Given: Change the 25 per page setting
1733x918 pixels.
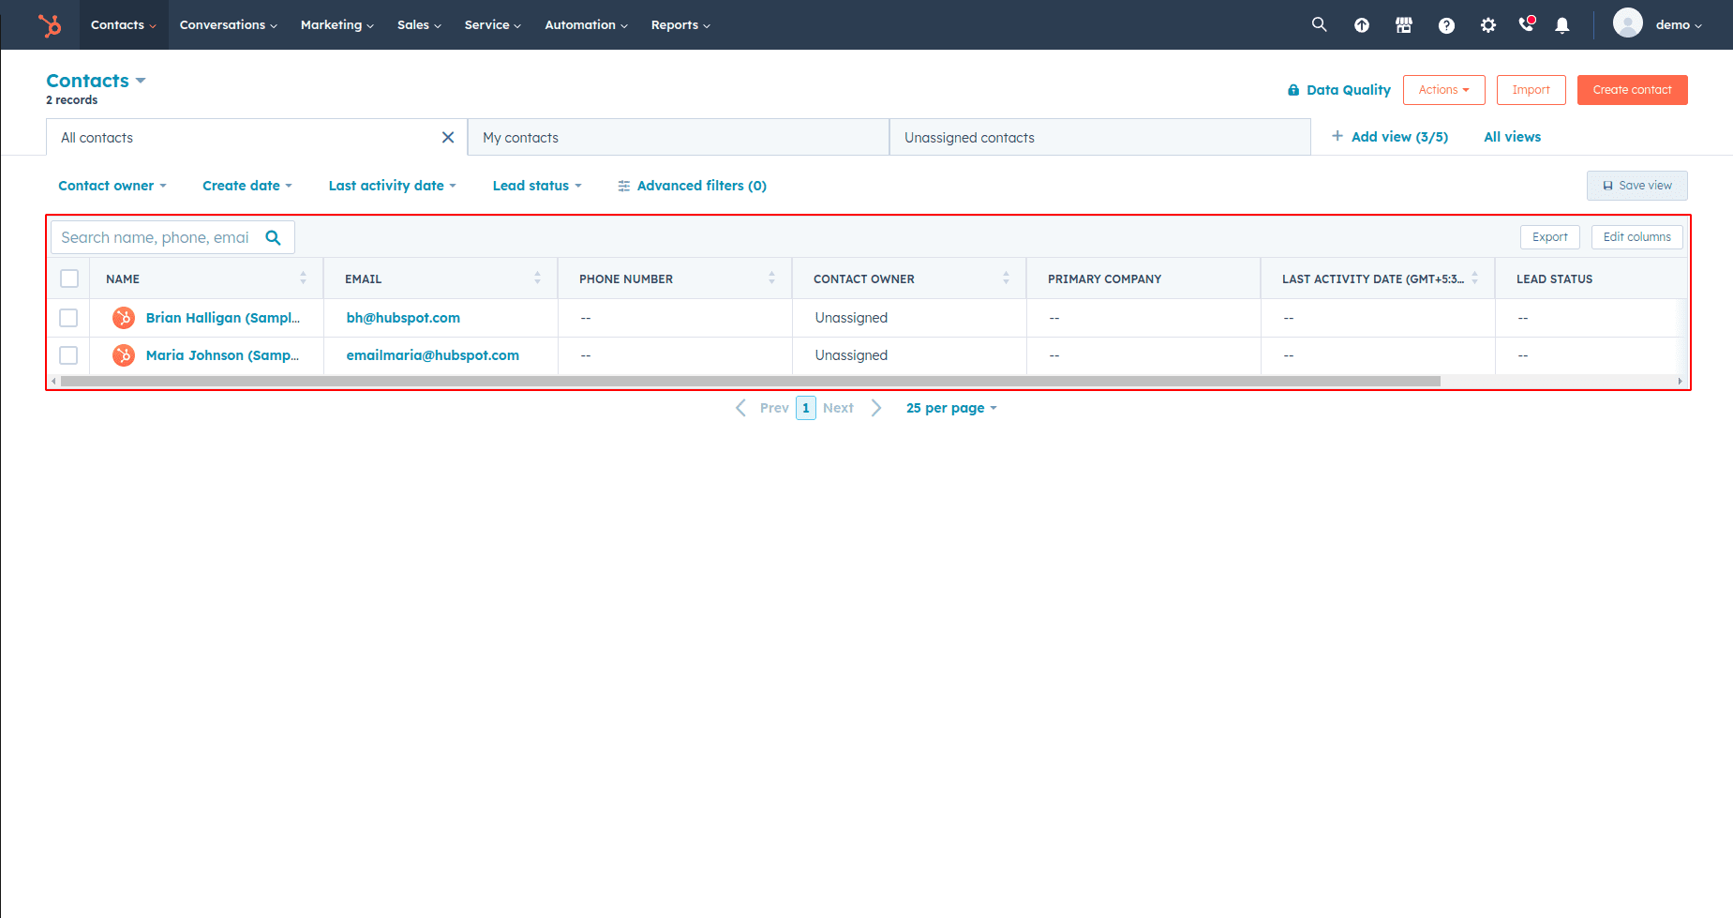Looking at the screenshot, I should 951,408.
